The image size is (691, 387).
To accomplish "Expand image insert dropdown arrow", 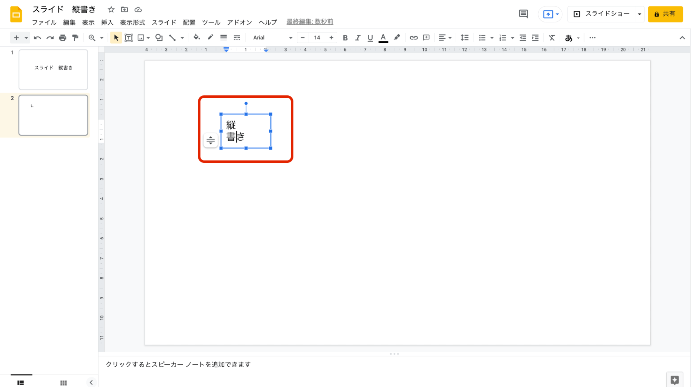I will 148,38.
